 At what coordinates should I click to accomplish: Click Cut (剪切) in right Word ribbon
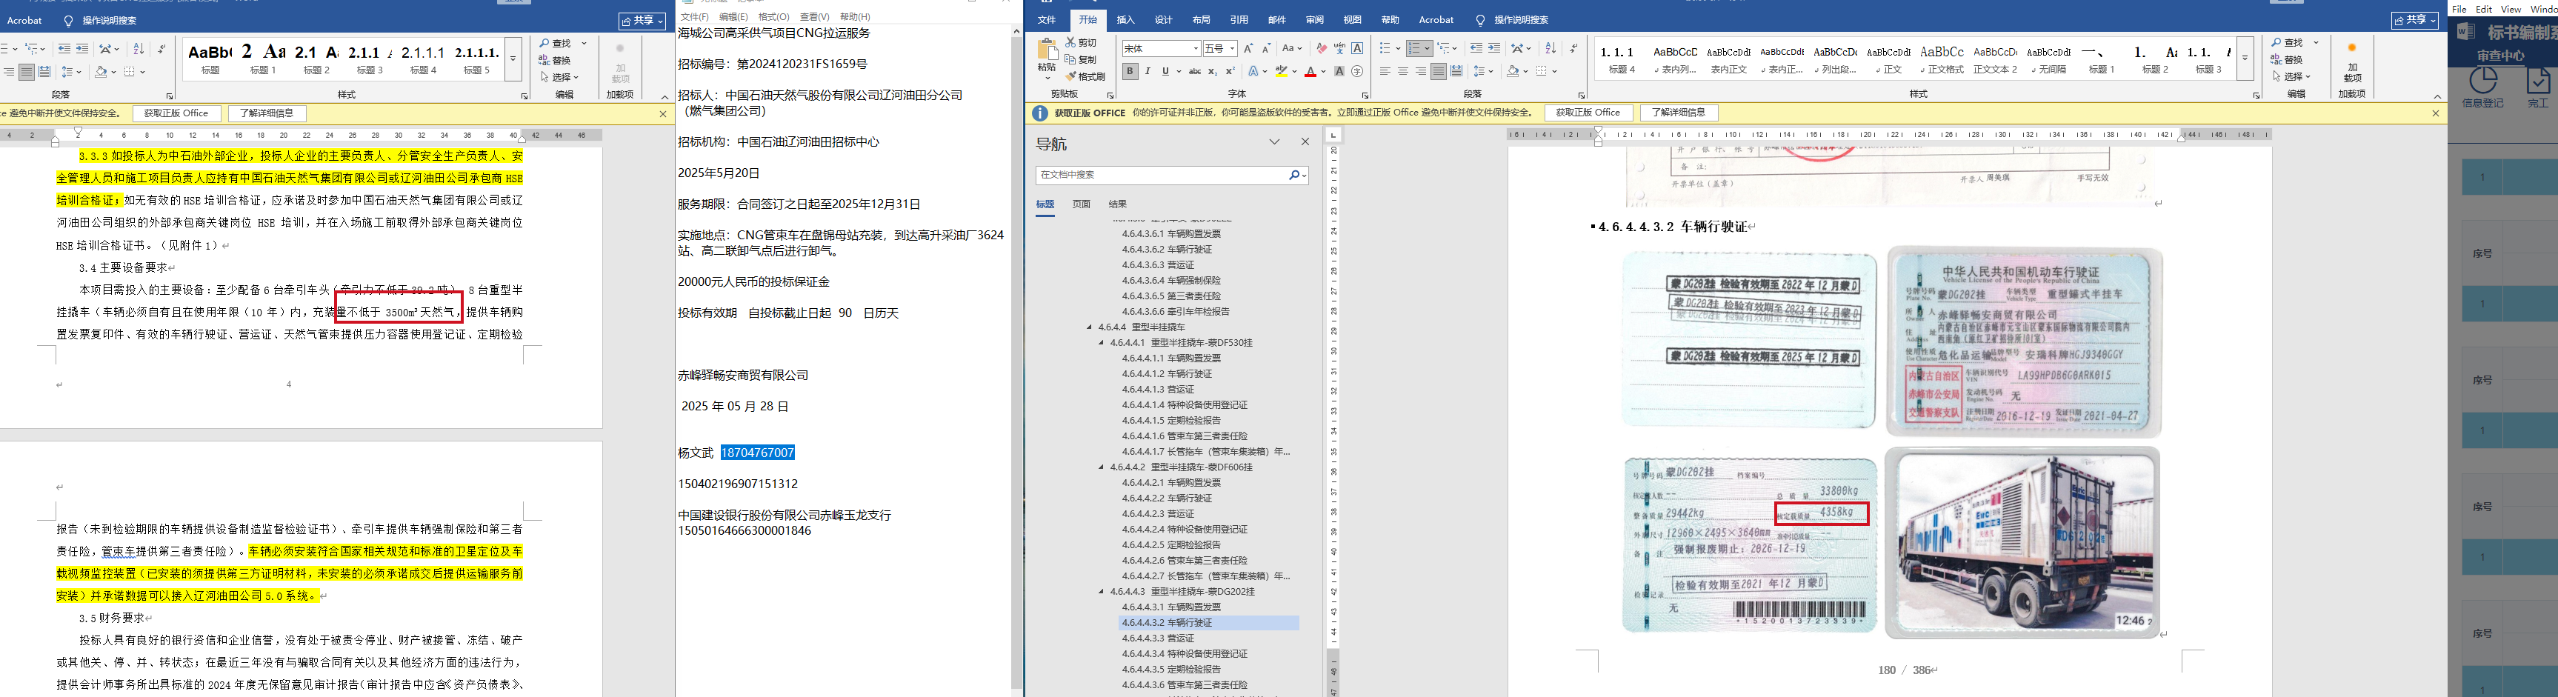[1080, 43]
